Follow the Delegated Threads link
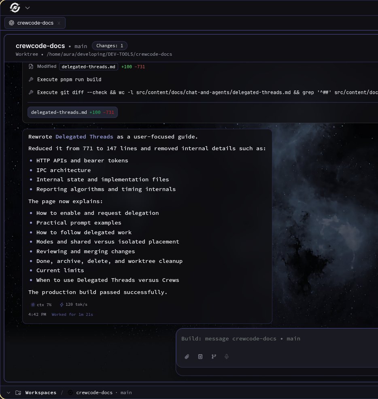This screenshot has height=399, width=378. pyautogui.click(x=84, y=136)
